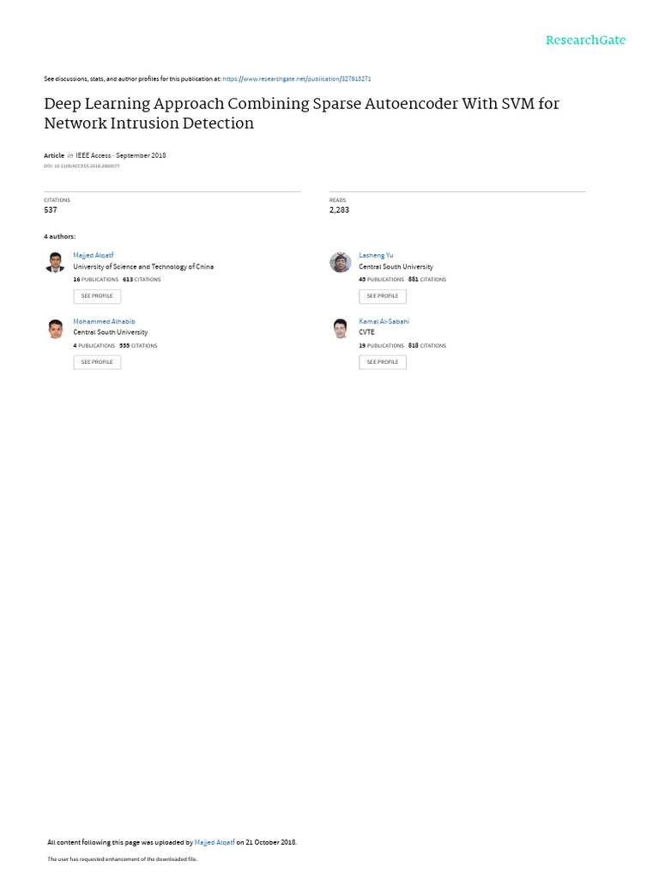Click Mohammed Alhabib's profile photo
Image resolution: width=659 pixels, height=879 pixels.
click(55, 329)
